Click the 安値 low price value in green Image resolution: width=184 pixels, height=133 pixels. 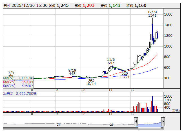115,6
